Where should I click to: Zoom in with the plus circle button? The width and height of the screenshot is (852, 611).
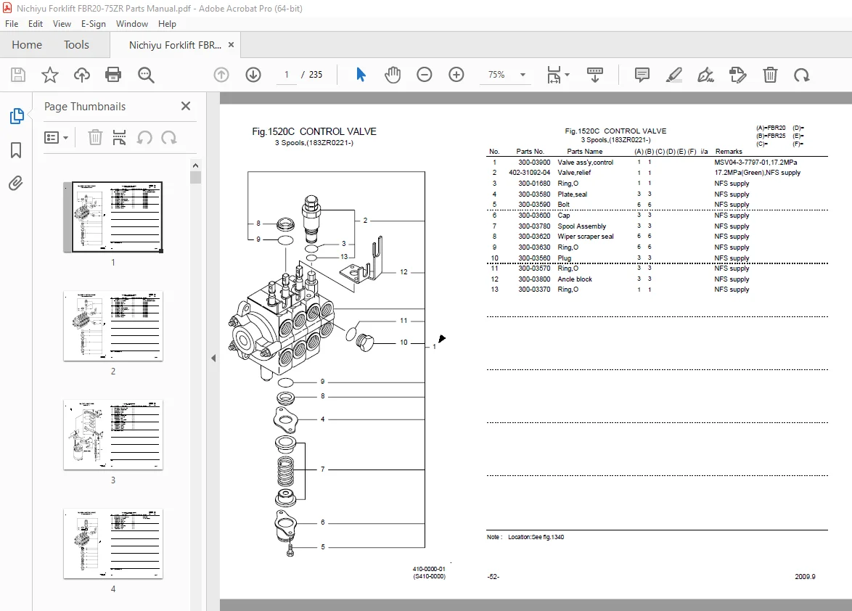(456, 75)
